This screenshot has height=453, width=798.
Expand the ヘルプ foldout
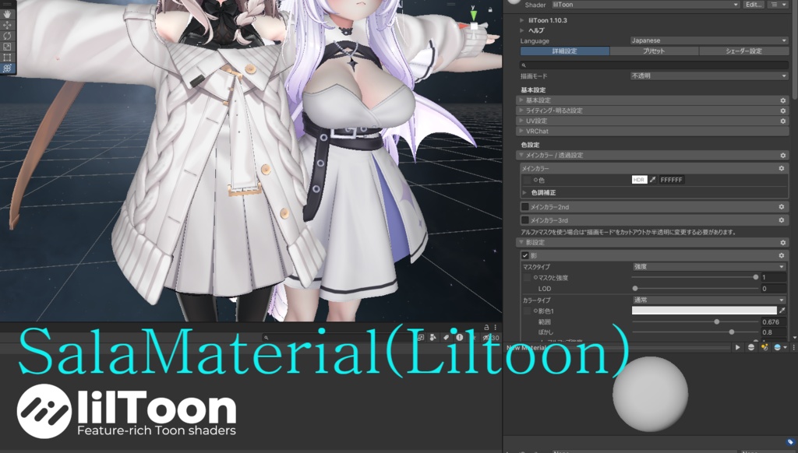(521, 30)
